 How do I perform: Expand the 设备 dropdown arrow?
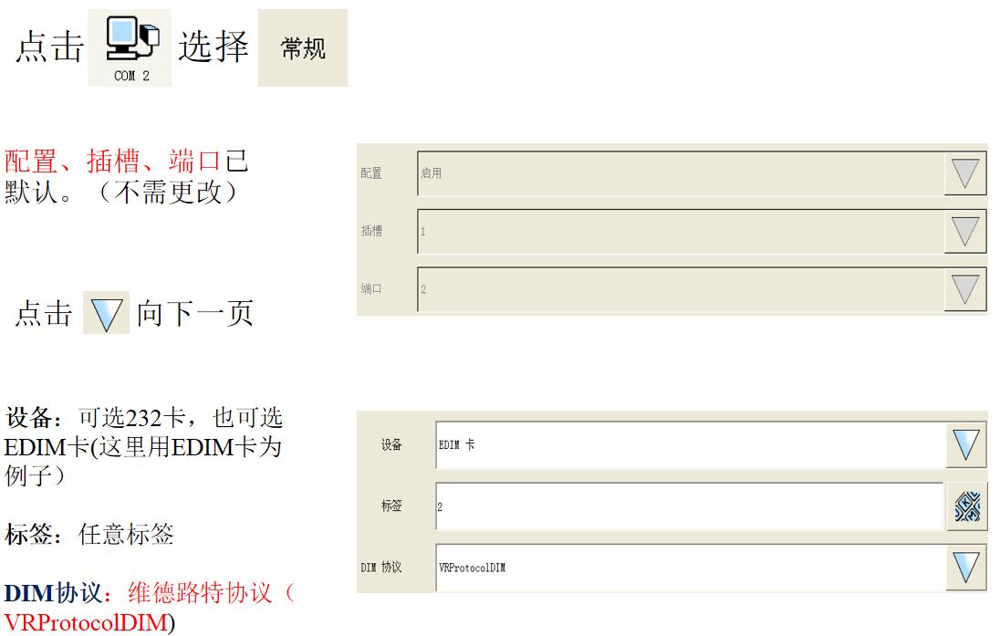pyautogui.click(x=965, y=445)
